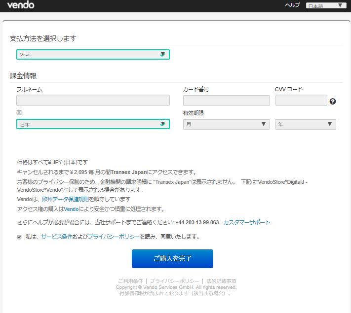Screen dimensions: 351x313
Task: Open the サービス条件 link
Action: 57,237
